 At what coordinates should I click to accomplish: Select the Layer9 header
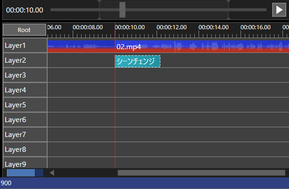24,163
